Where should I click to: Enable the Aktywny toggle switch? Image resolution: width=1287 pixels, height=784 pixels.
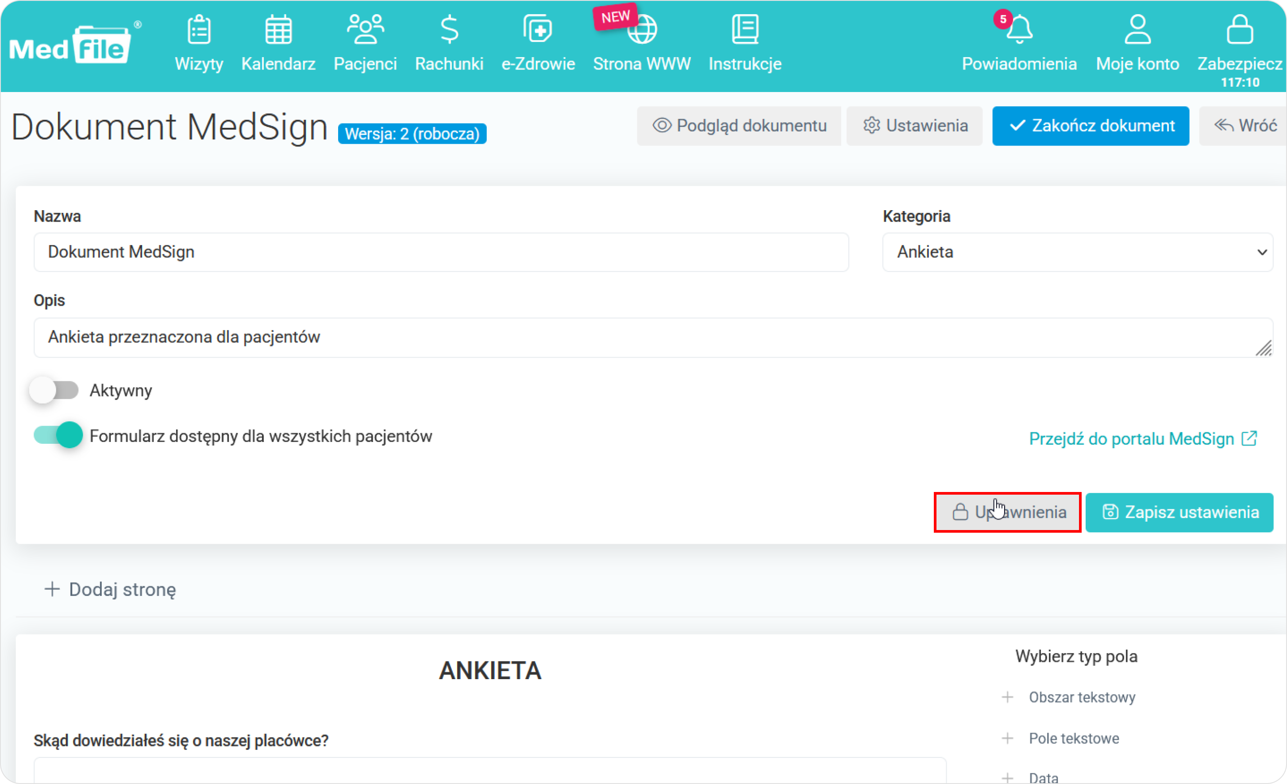point(54,390)
